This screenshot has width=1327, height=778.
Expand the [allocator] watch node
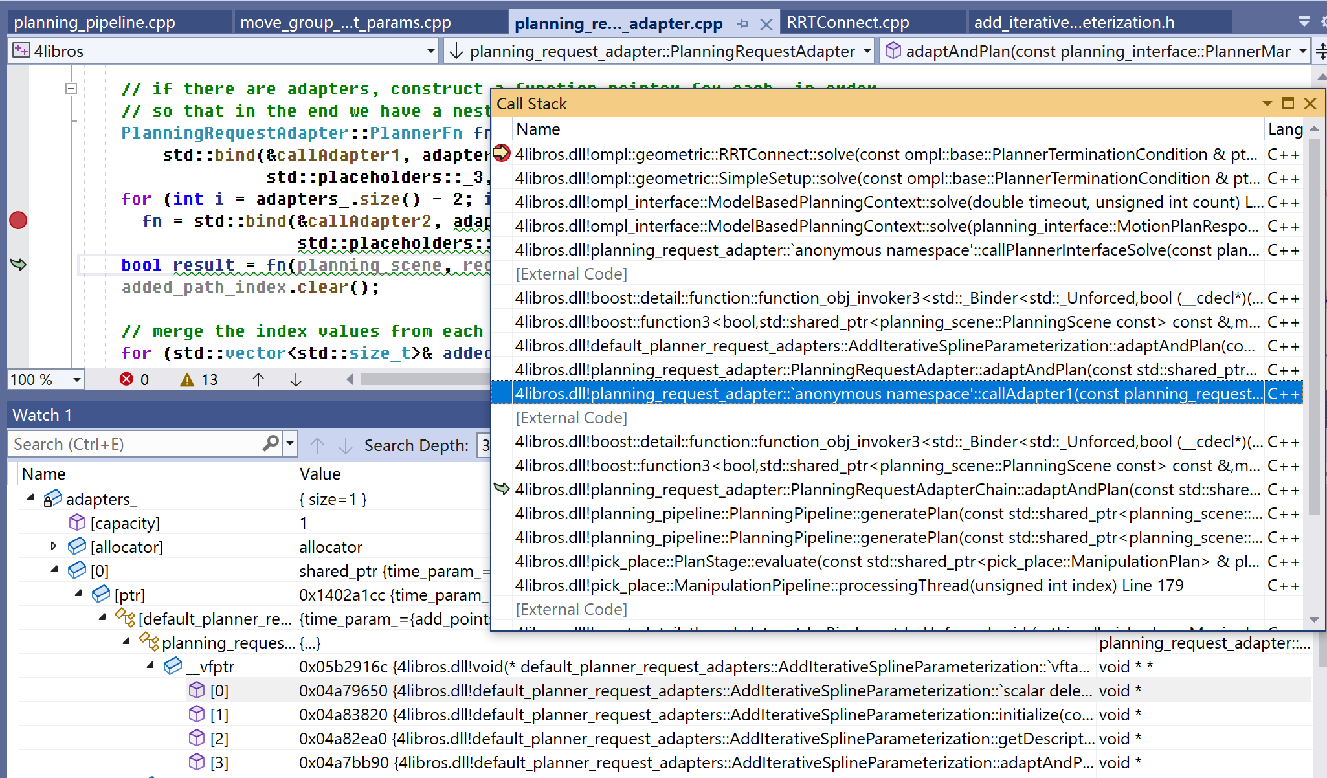[x=54, y=546]
